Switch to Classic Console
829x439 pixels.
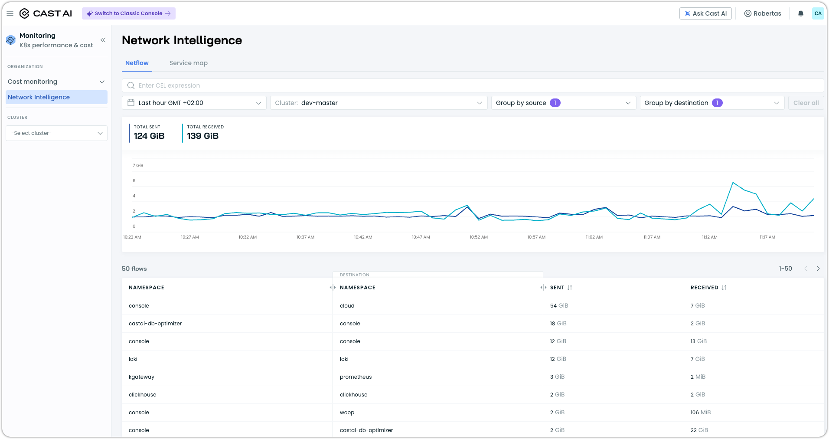(x=129, y=13)
